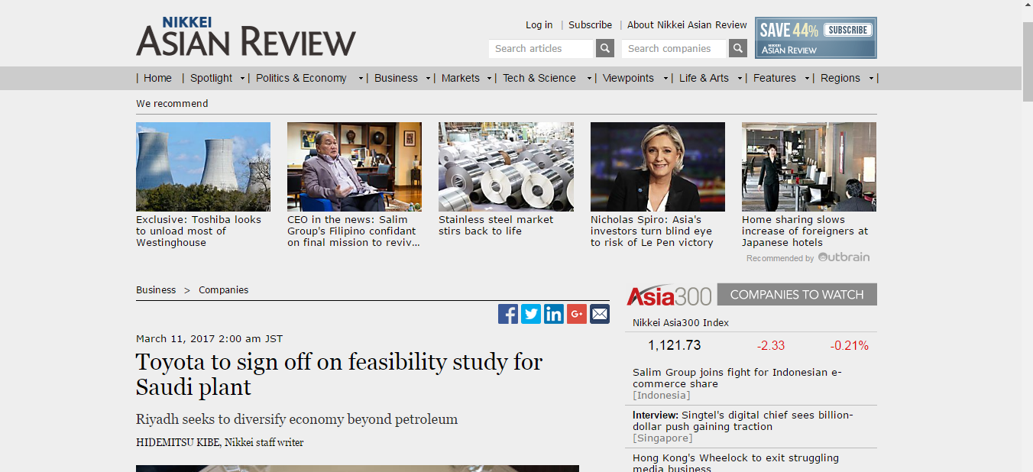Open Singtel digital chief interview story
1033x472 pixels.
743,421
